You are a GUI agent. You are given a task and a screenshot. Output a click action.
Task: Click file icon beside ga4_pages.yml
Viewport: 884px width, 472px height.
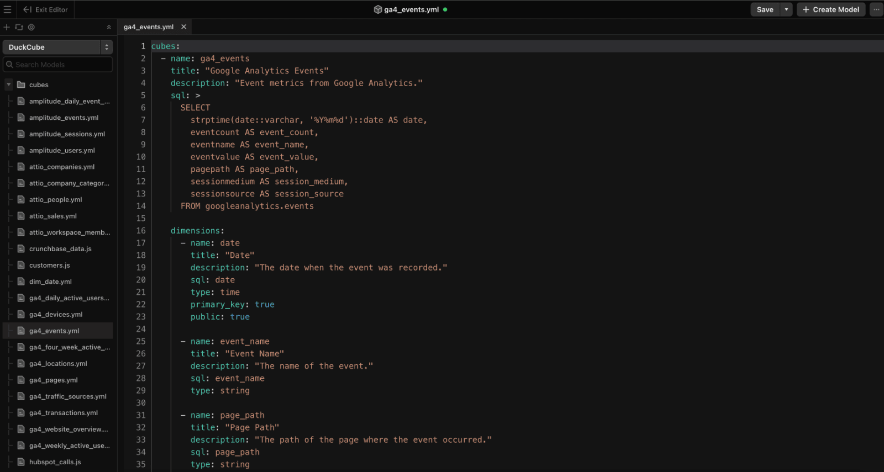click(21, 380)
